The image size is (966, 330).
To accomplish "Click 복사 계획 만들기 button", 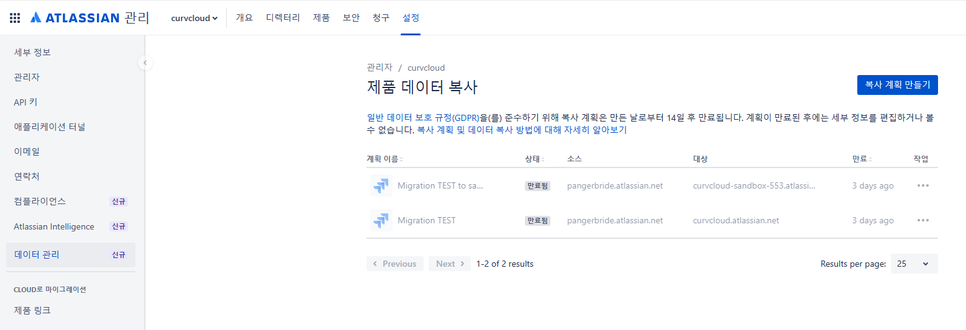I will [897, 85].
